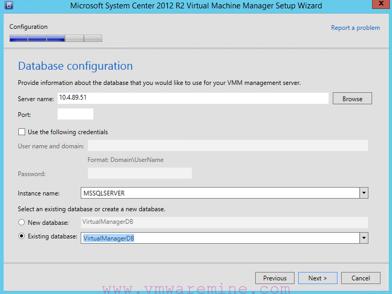Click the setup wizard icon in title bar
The width and height of the screenshot is (392, 294).
[x=9, y=5]
